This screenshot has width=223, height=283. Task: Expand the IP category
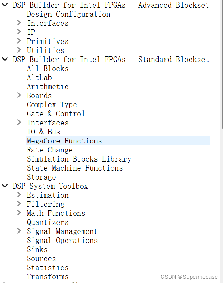[19, 32]
